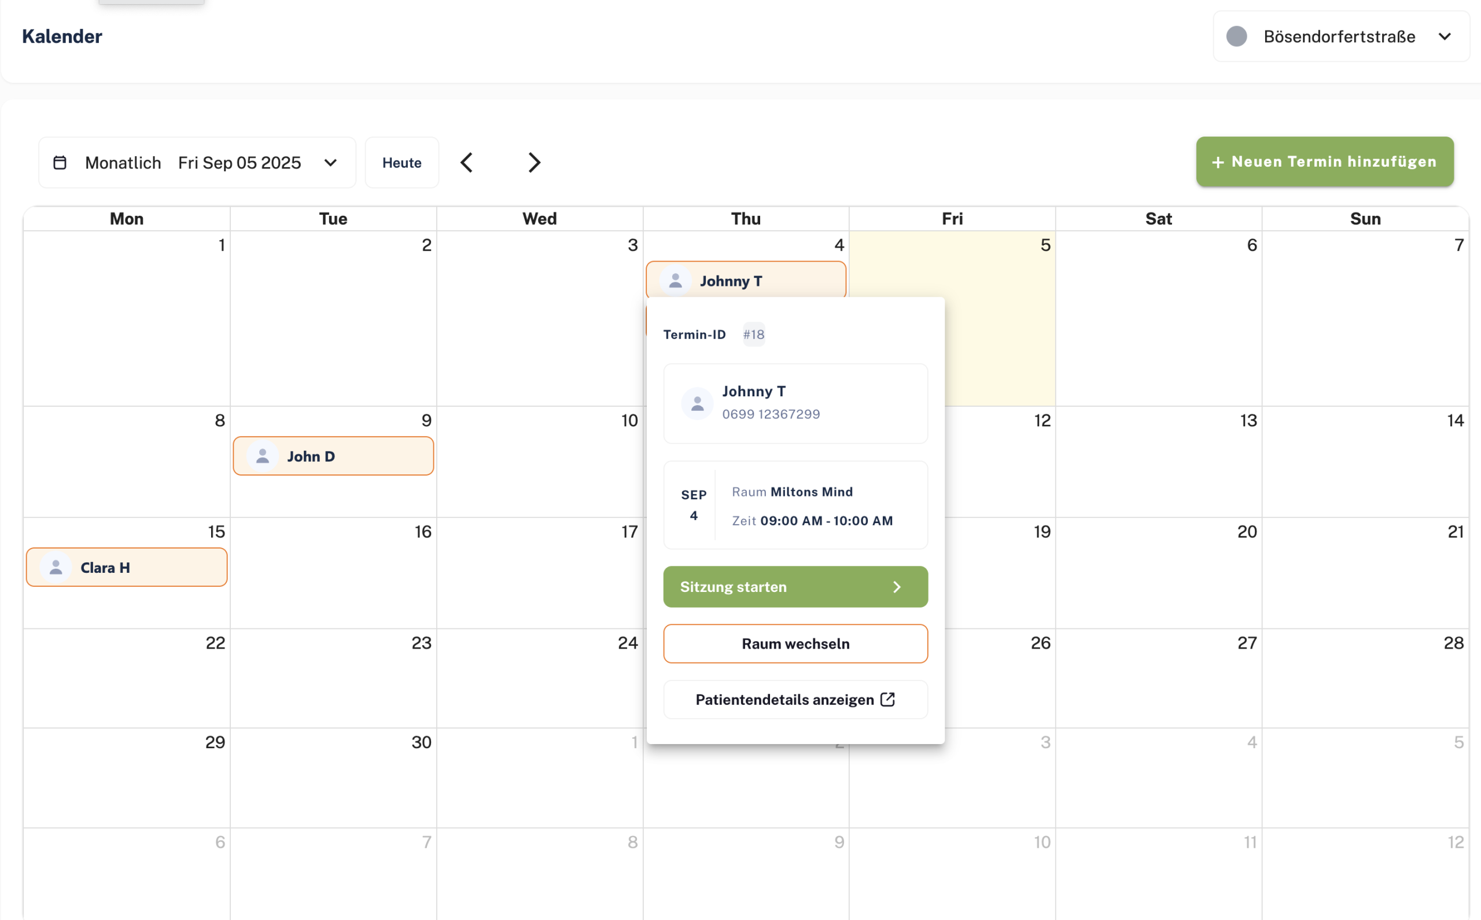Click the Mon column header
Screen dimensions: 1481x920
point(127,219)
